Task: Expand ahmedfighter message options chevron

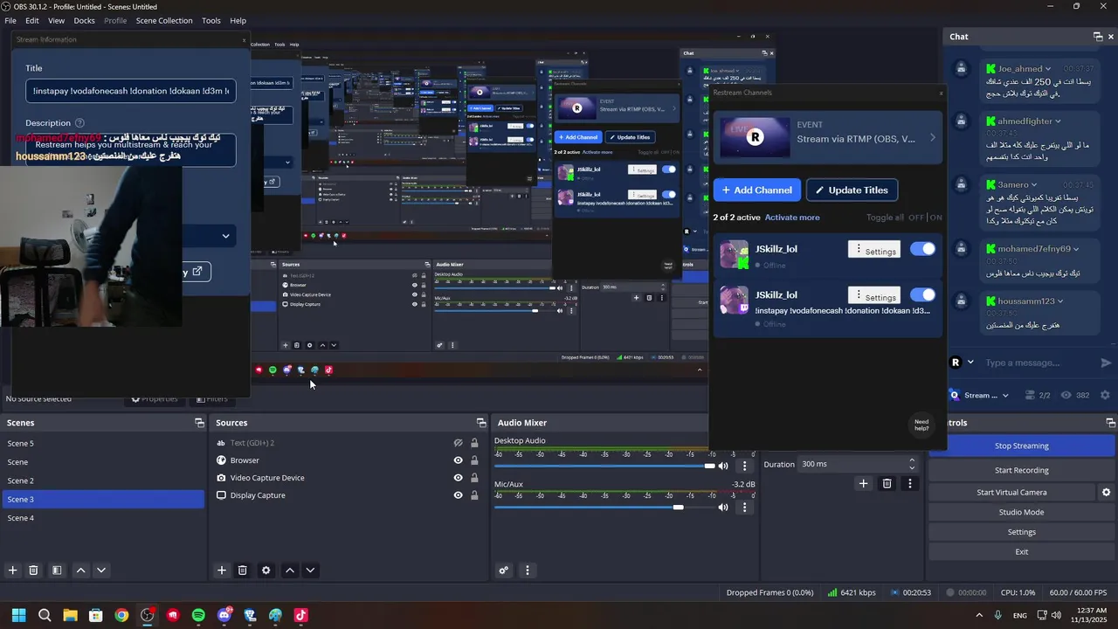Action: (x=1058, y=121)
